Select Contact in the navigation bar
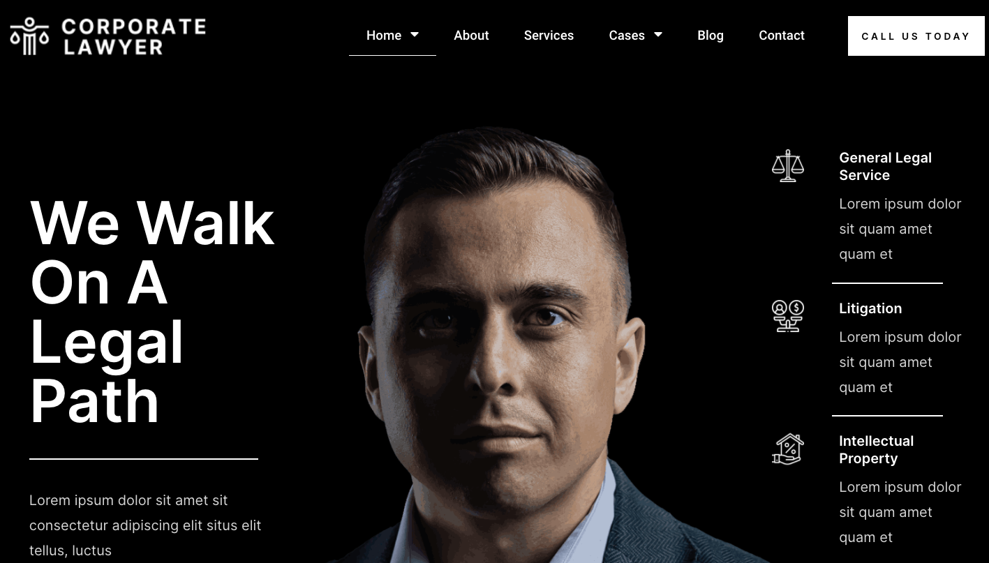This screenshot has height=563, width=989. coord(782,36)
